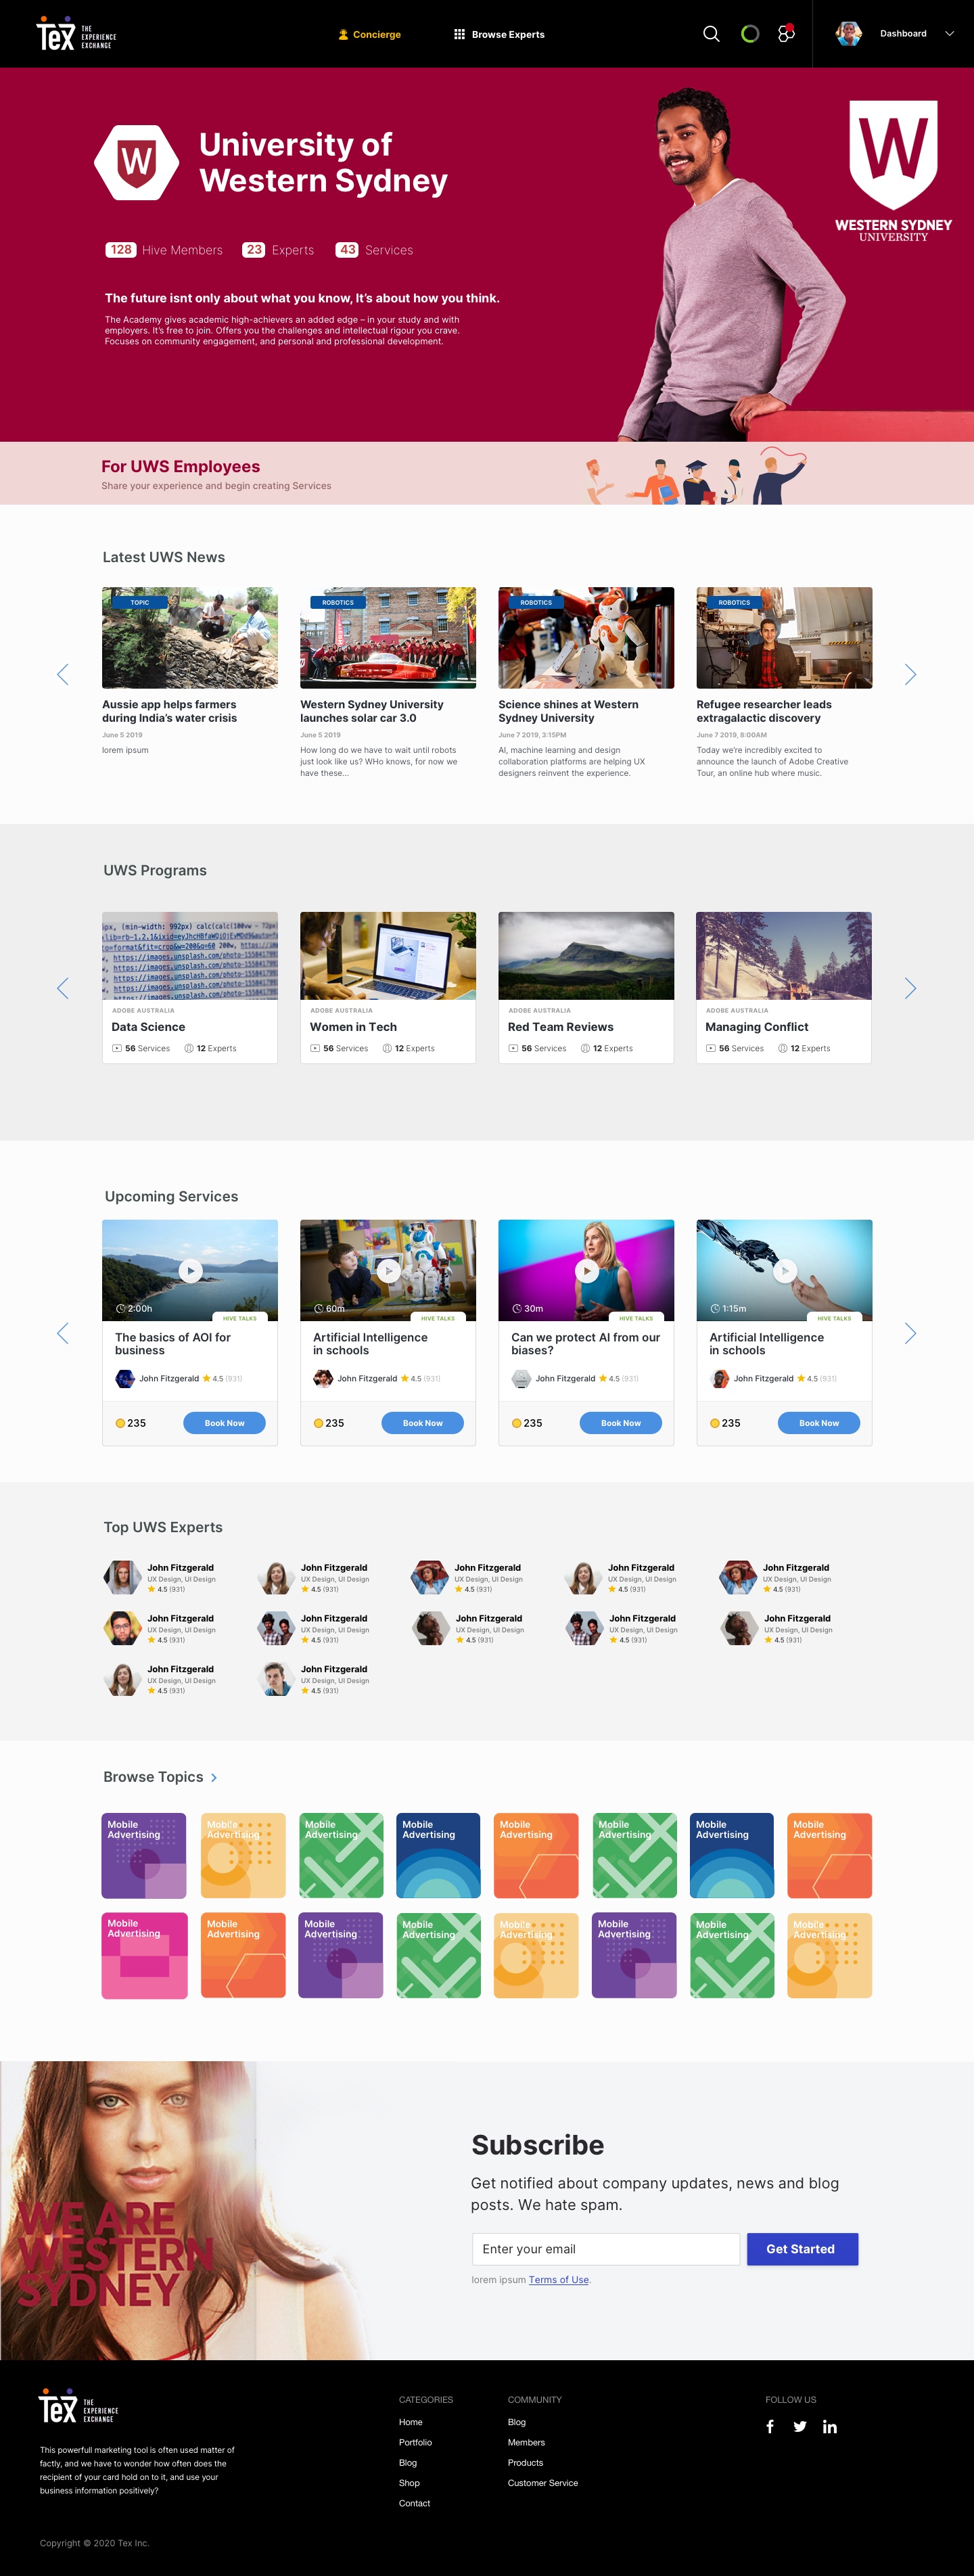Open the Concierge menu item

(x=370, y=34)
